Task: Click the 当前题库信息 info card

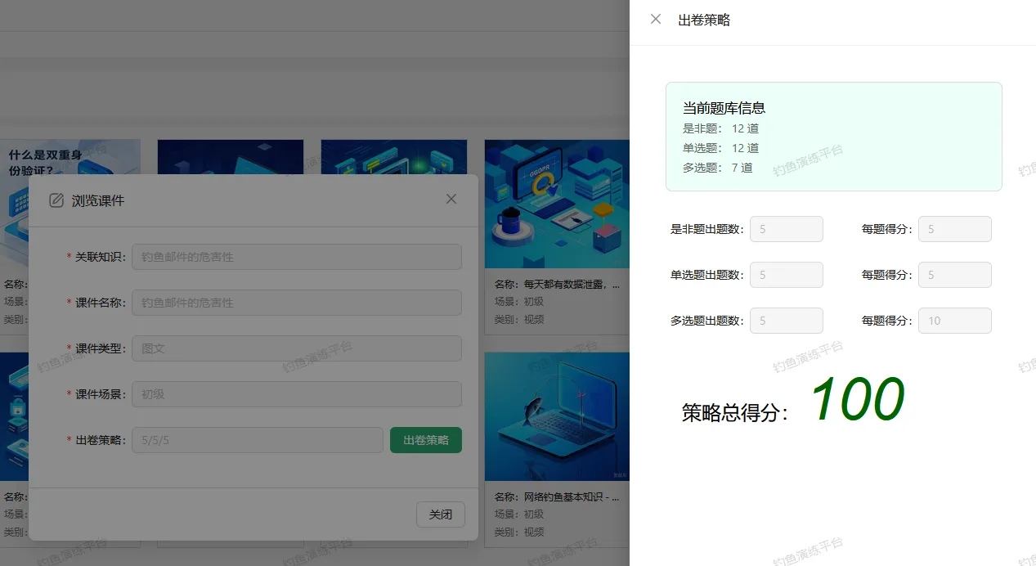Action: [x=833, y=137]
